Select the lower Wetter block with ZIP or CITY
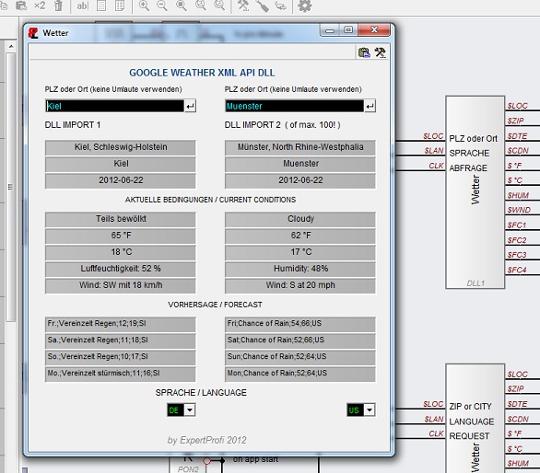Viewport: 540px width, 473px height. tap(475, 419)
